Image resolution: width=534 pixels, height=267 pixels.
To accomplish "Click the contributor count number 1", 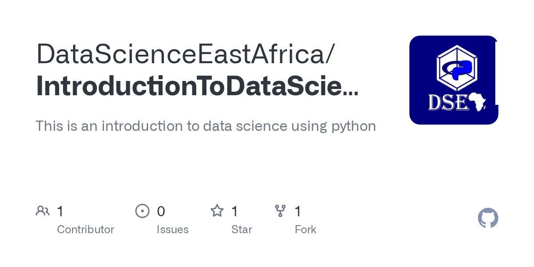I will (x=60, y=211).
